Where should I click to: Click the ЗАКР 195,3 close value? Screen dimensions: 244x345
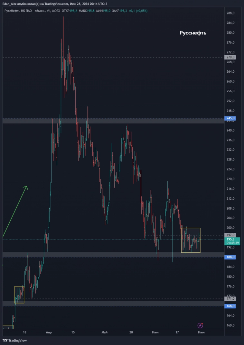click(119, 11)
